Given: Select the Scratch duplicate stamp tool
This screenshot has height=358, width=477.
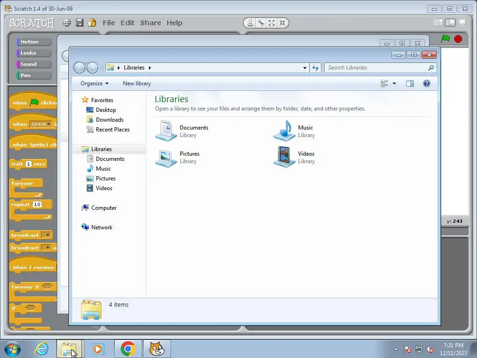Looking at the screenshot, I should [250, 23].
